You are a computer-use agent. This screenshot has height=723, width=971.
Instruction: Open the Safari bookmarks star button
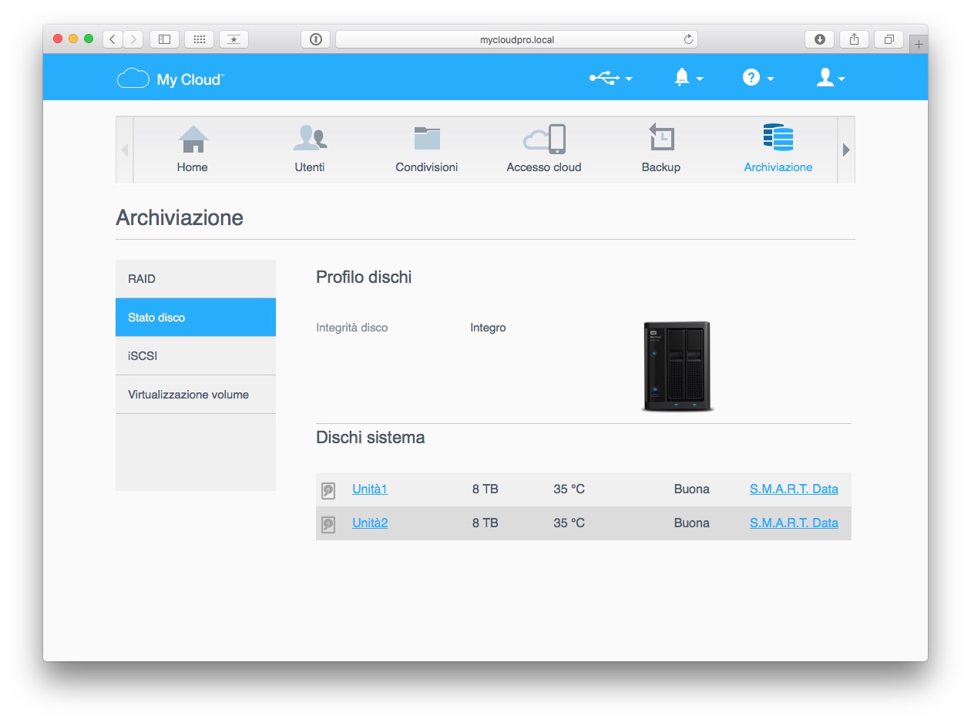coord(234,39)
